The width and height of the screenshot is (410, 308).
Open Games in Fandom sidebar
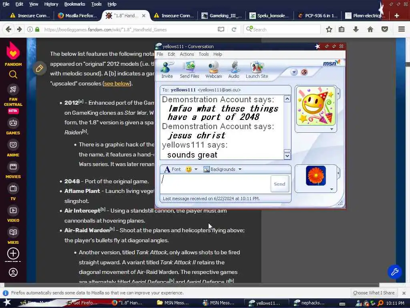pyautogui.click(x=13, y=126)
